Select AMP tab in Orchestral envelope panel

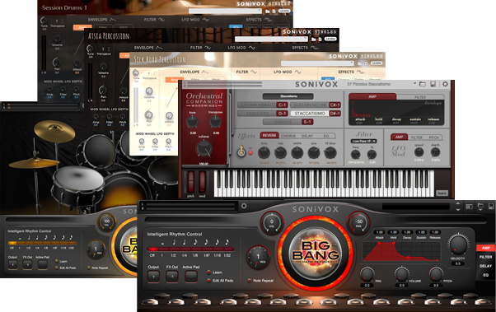pos(372,97)
